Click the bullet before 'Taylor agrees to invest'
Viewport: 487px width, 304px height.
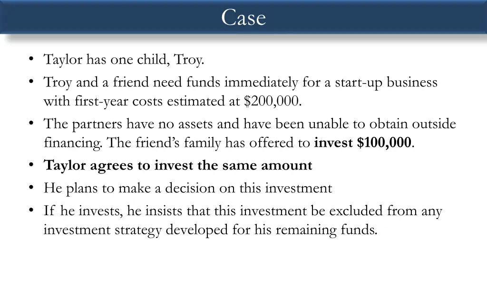[x=31, y=165]
